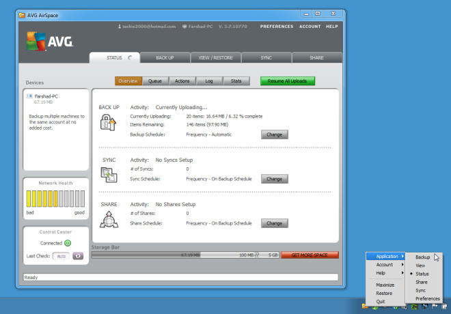This screenshot has width=451, height=314.
Task: Click the 'V. 3.7.10770' version text
Action: (x=233, y=27)
